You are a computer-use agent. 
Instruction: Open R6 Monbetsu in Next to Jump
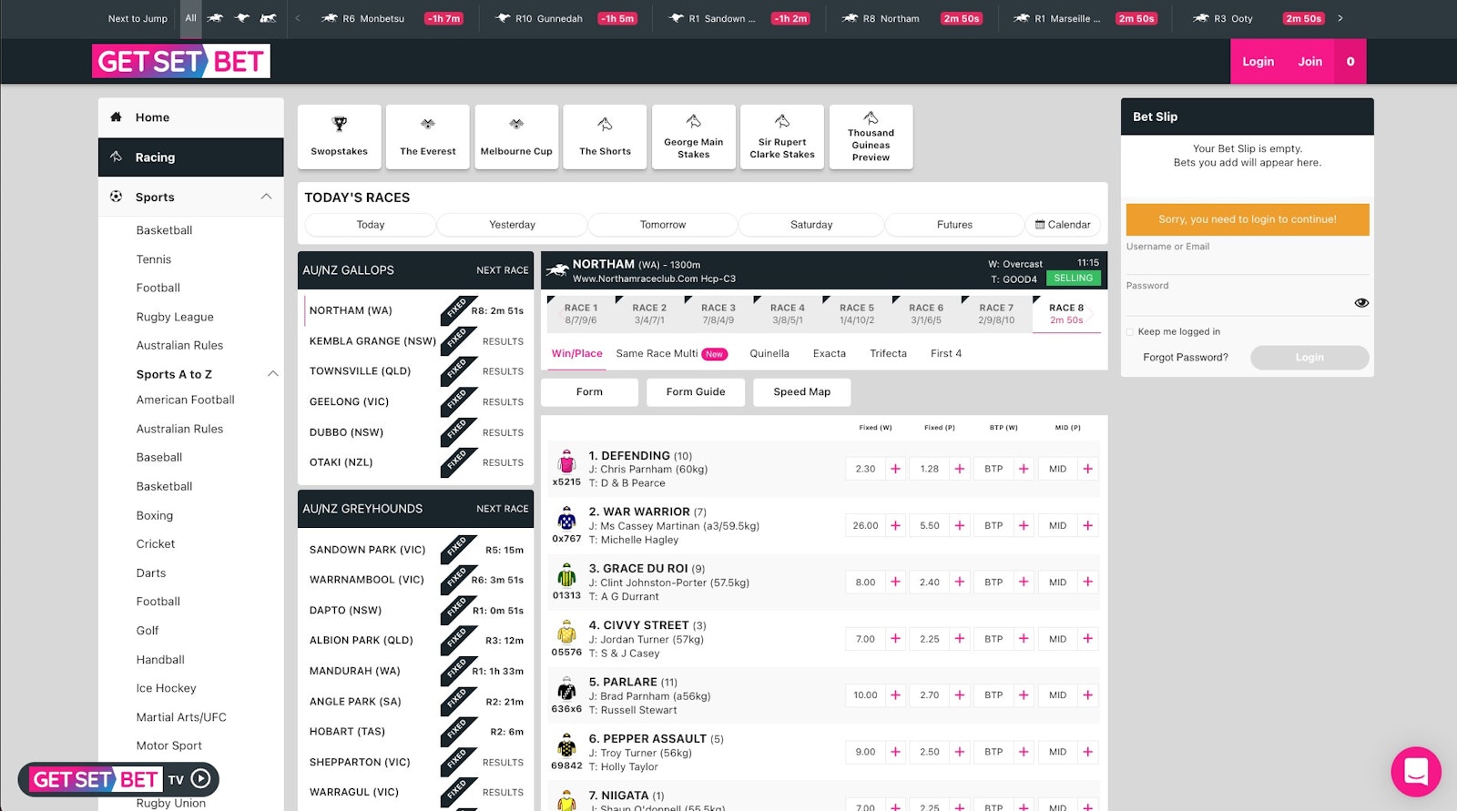pos(392,18)
